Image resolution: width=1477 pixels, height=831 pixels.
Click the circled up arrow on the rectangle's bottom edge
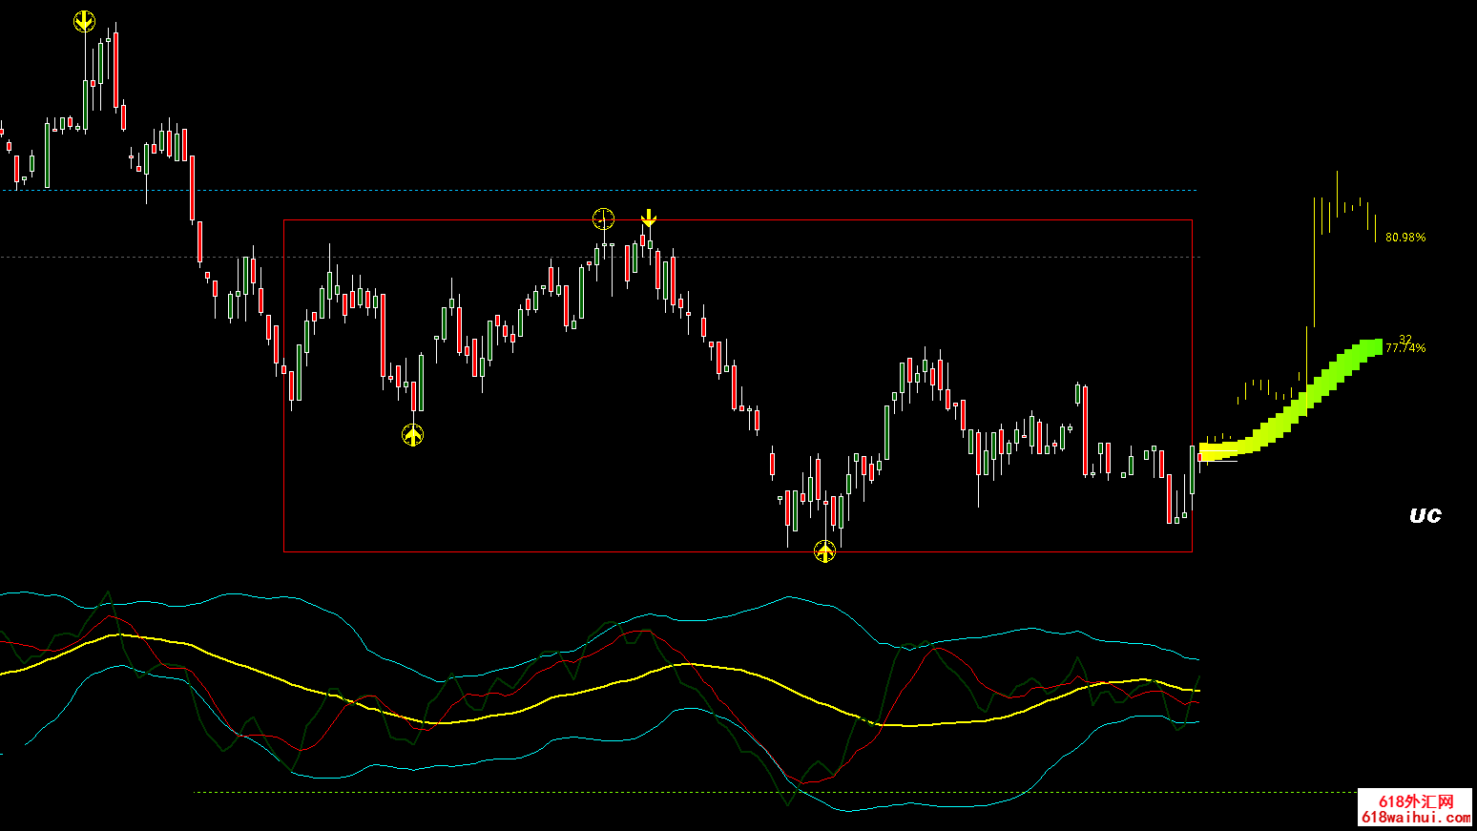click(x=824, y=551)
